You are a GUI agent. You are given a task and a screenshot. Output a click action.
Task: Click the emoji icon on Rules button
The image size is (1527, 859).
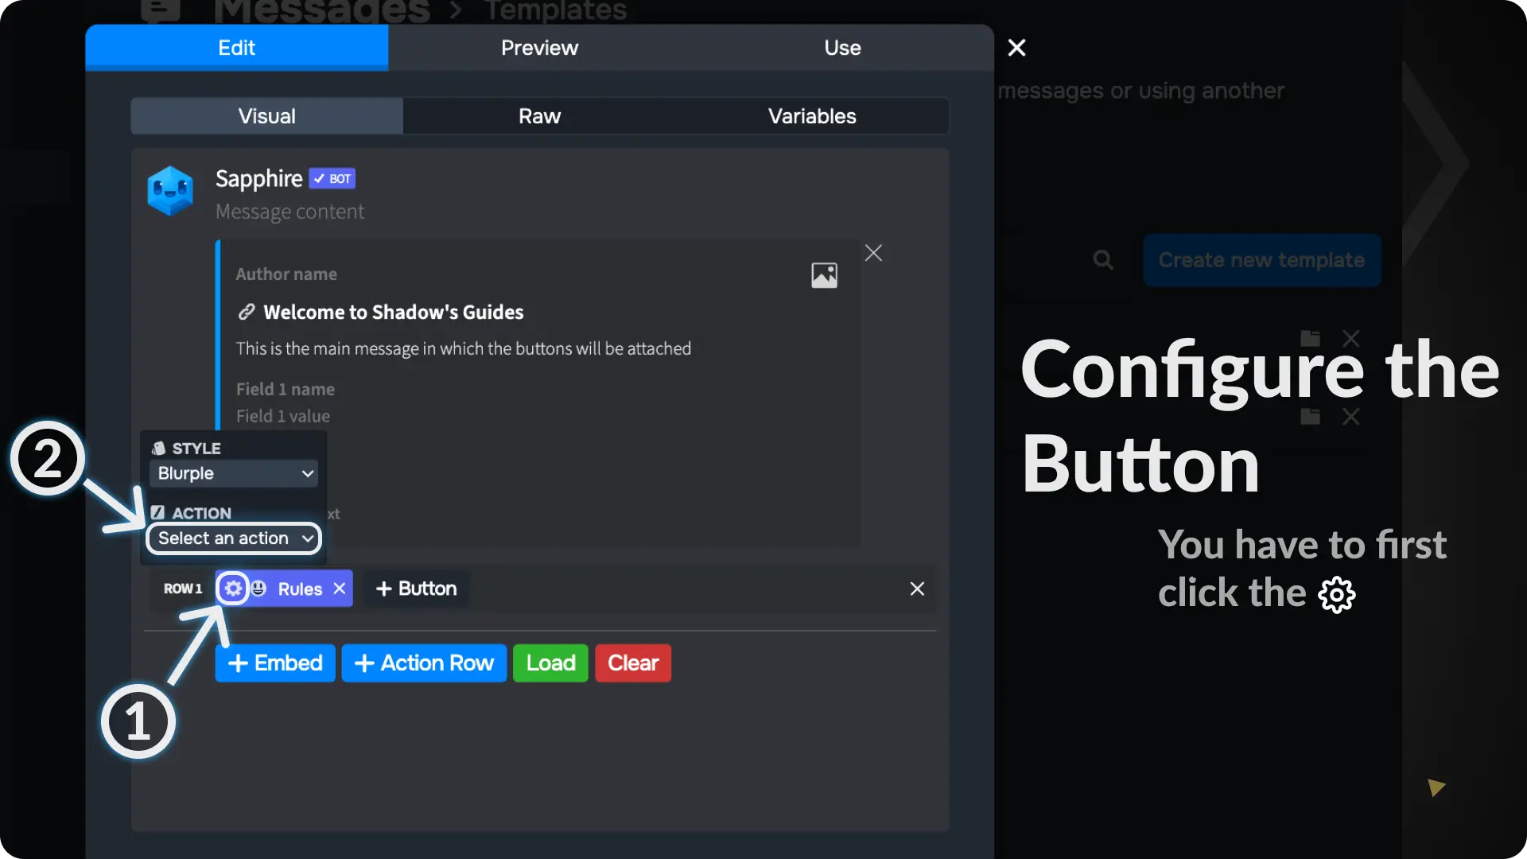tap(258, 589)
